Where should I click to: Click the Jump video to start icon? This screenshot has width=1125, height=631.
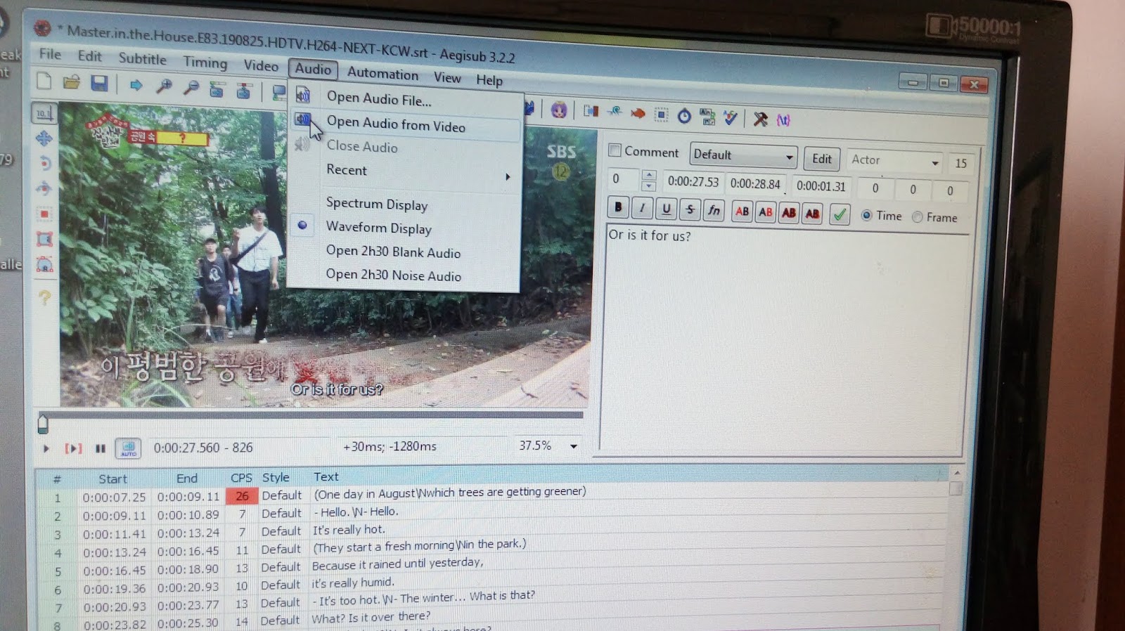click(x=217, y=89)
